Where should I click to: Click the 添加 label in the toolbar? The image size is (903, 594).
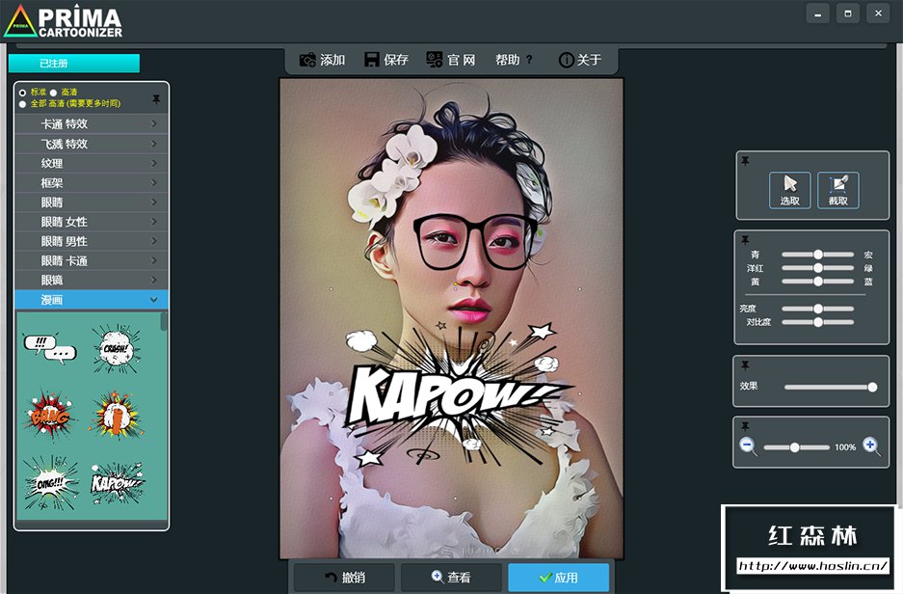tap(332, 60)
